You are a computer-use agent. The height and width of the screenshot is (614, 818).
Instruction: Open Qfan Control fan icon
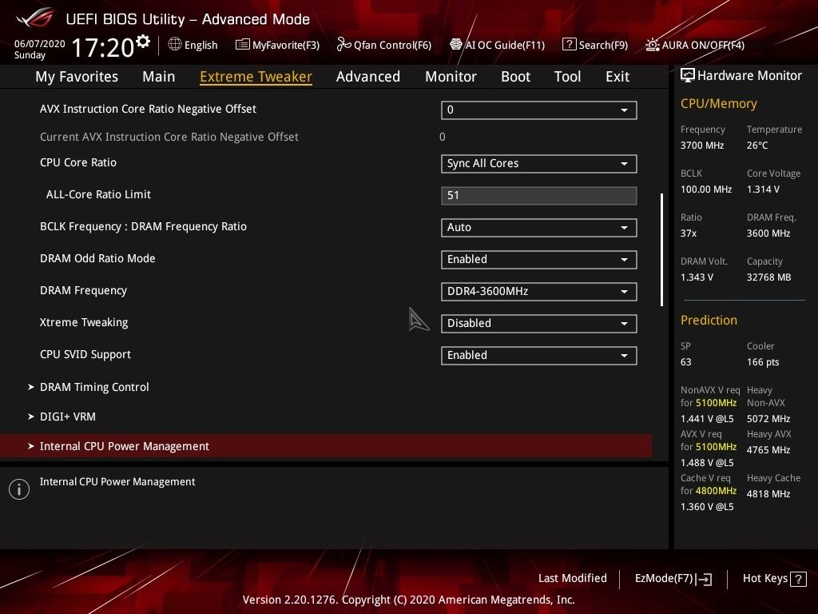(x=343, y=45)
